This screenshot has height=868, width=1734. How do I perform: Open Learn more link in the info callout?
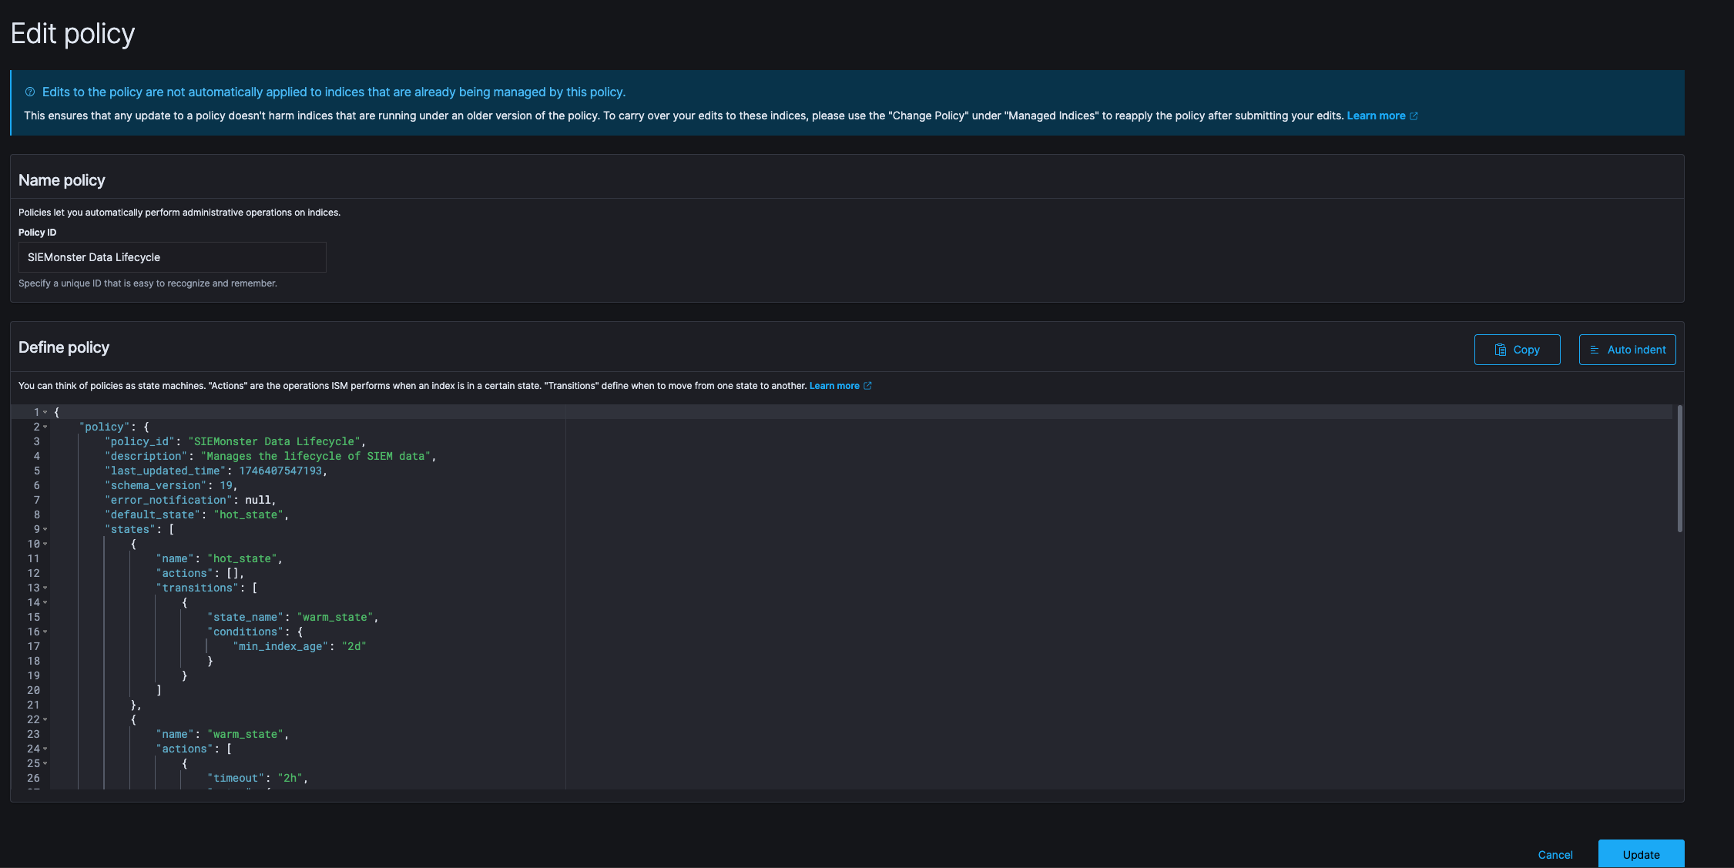1376,116
